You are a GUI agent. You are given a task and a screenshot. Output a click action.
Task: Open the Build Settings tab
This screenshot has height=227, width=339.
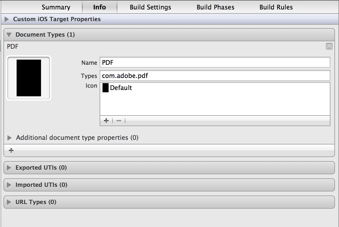pos(150,7)
